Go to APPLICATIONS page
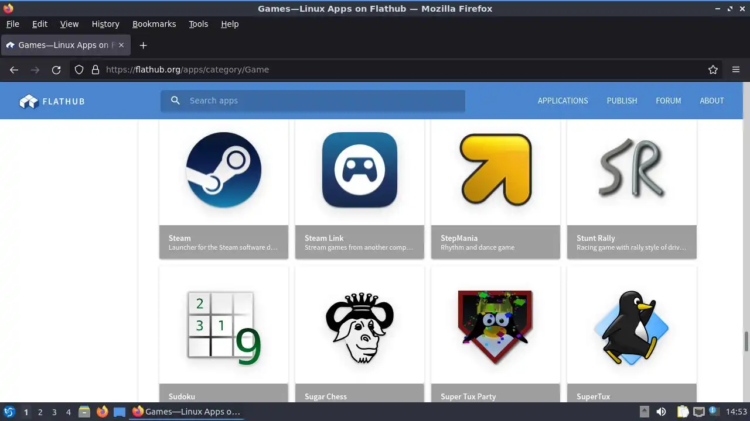Viewport: 750px width, 421px height. click(562, 101)
